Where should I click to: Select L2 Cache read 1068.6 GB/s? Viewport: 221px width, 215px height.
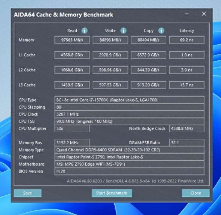tap(72, 70)
